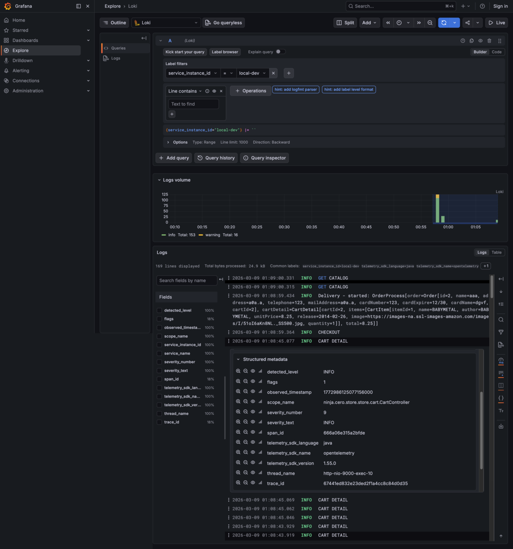The image size is (513, 549).
Task: Collapse the Logs volume panel
Action: coord(159,180)
